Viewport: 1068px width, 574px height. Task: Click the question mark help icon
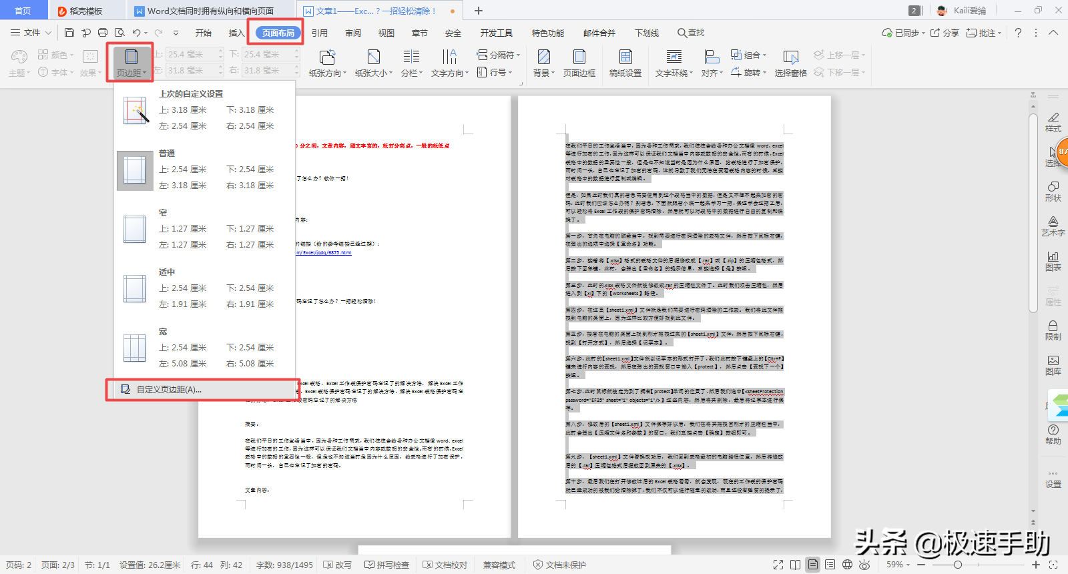pos(1018,33)
